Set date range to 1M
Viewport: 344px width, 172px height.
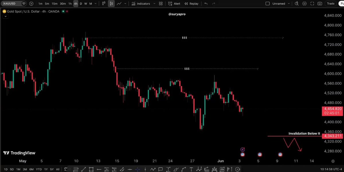[x=18, y=169]
